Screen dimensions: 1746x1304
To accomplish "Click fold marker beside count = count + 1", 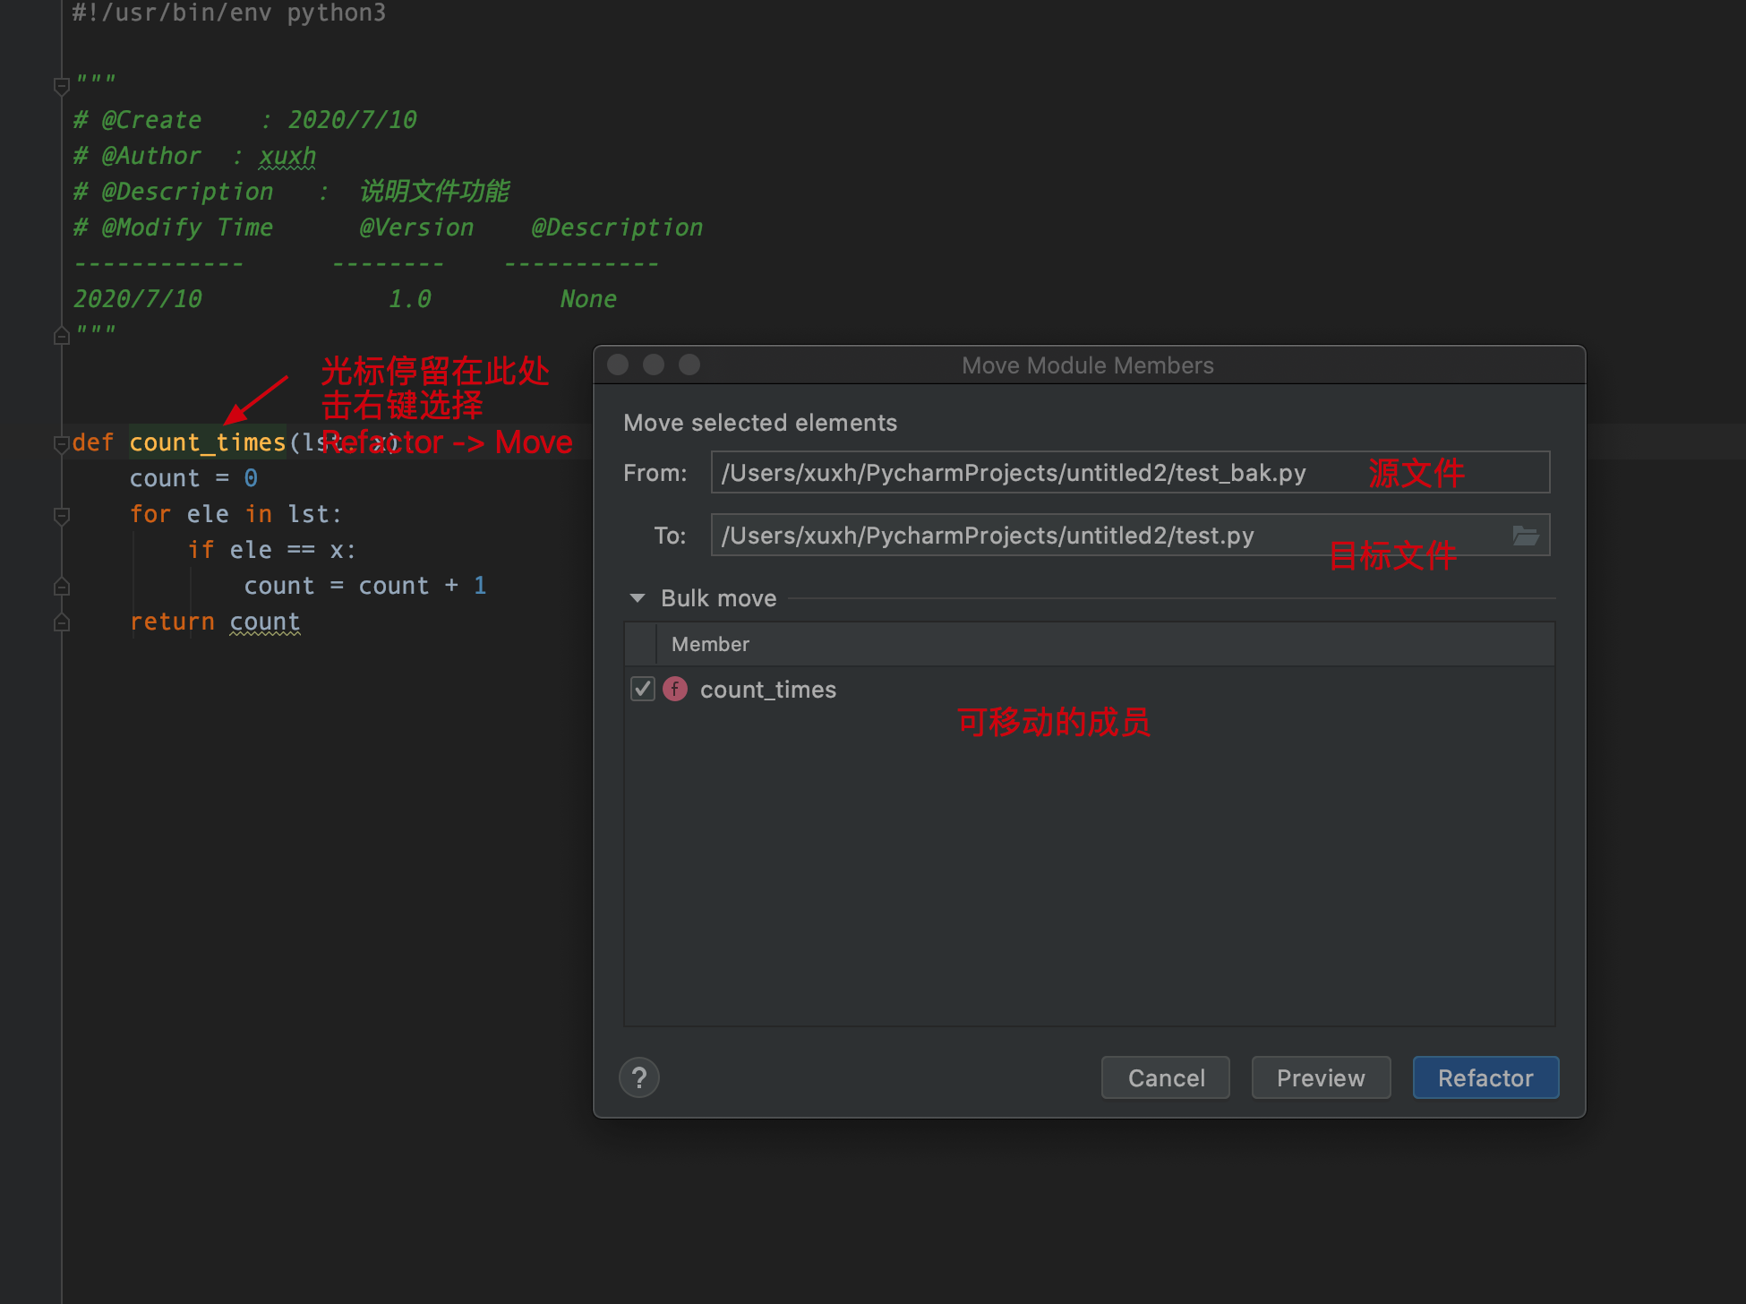I will [x=62, y=587].
